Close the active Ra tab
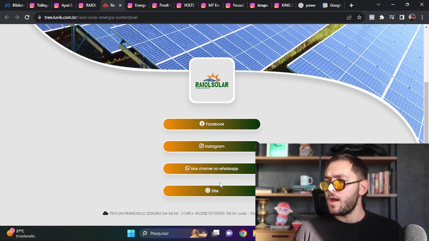 point(120,5)
